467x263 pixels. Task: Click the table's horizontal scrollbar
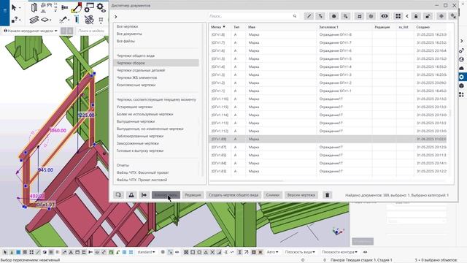(x=247, y=180)
